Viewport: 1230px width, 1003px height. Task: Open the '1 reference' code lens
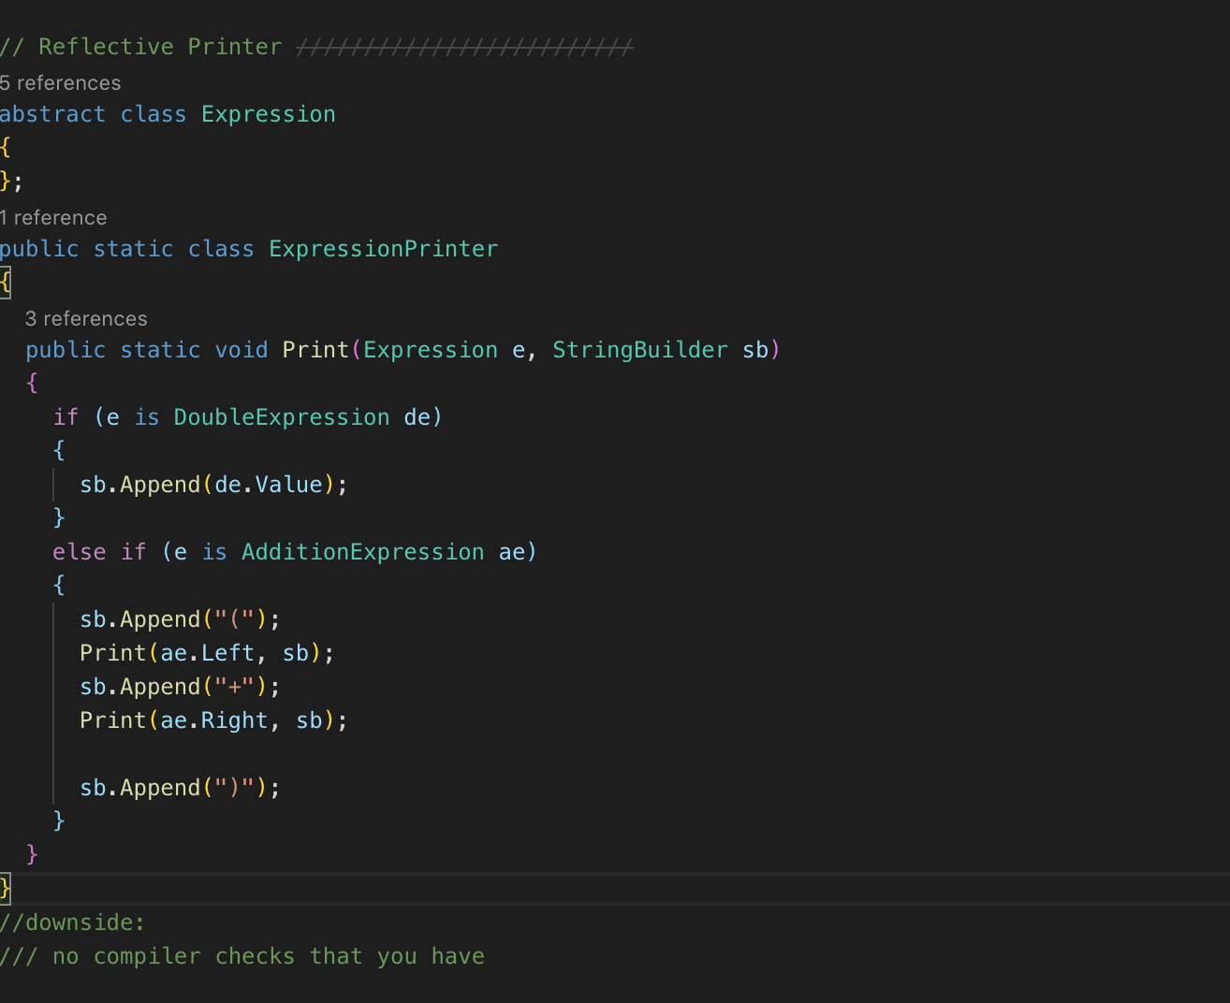(53, 218)
